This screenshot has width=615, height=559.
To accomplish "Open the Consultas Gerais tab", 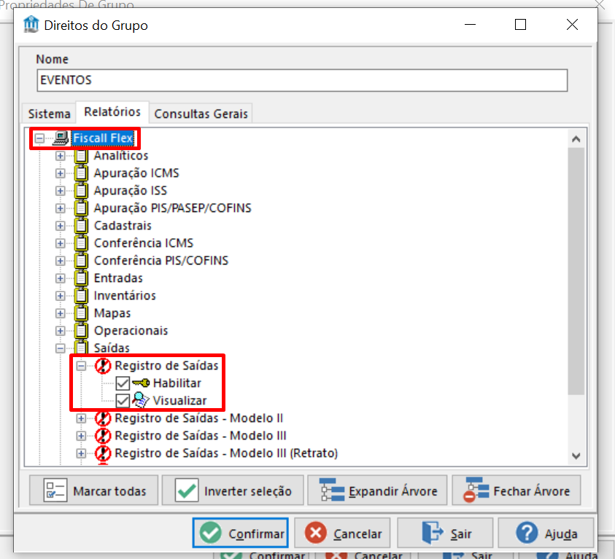I will pyautogui.click(x=201, y=114).
